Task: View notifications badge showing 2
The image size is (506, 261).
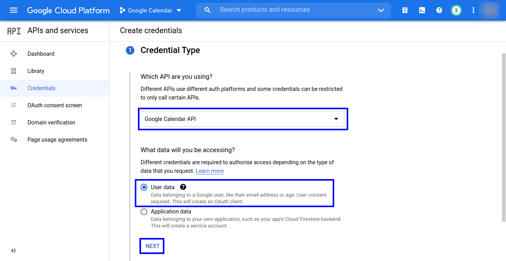Action: (x=456, y=10)
